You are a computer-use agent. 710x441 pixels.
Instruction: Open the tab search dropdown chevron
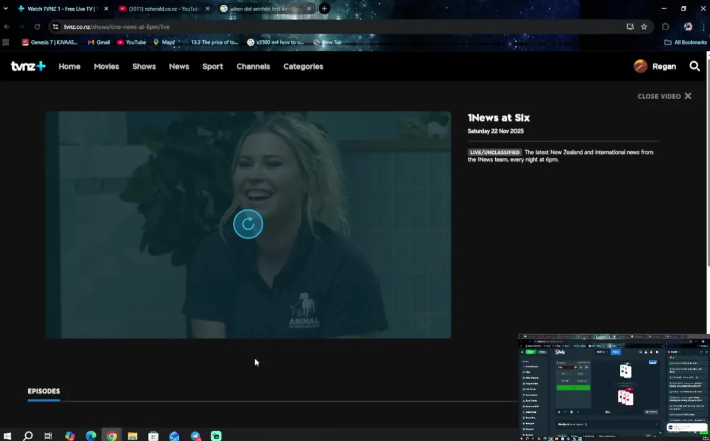coord(6,9)
